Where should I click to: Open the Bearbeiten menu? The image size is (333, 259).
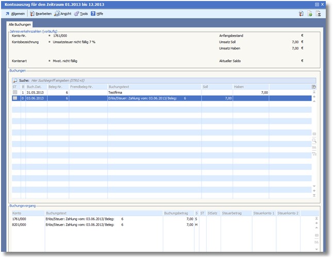point(41,13)
